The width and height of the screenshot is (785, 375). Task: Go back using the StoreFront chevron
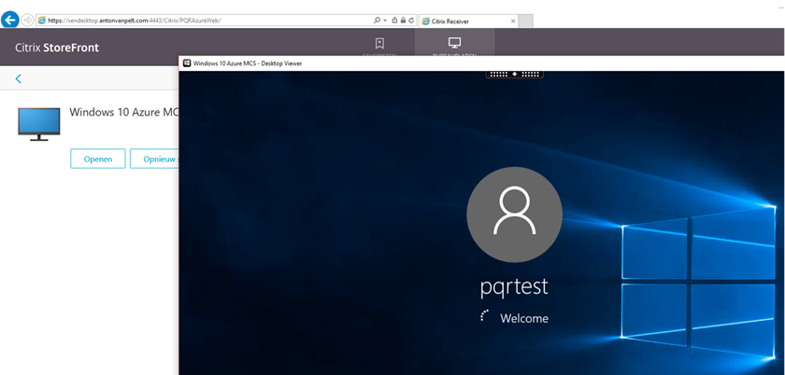tap(19, 78)
